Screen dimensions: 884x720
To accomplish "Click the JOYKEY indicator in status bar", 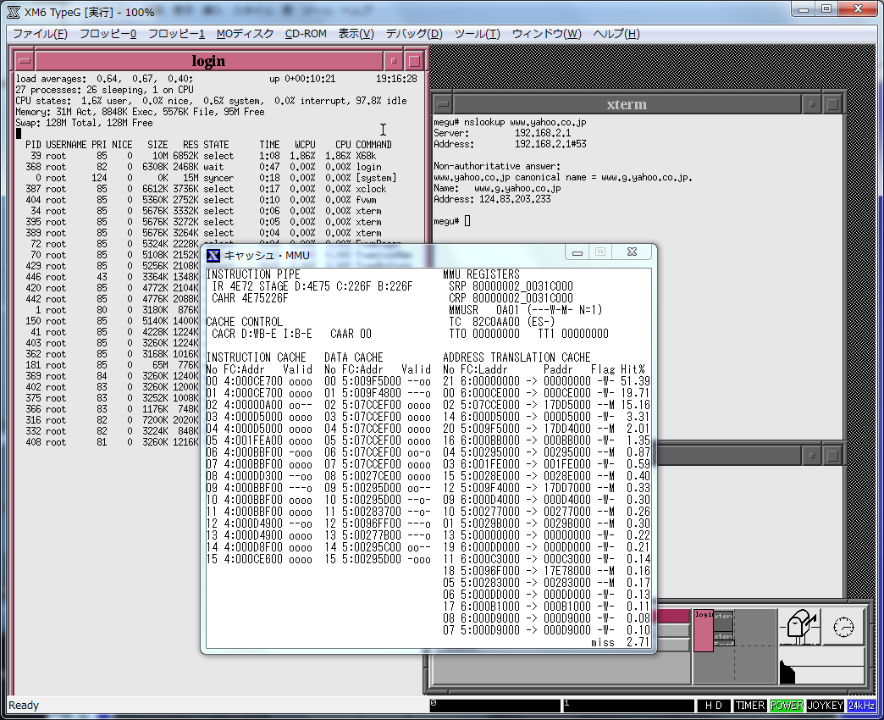I will click(x=825, y=706).
